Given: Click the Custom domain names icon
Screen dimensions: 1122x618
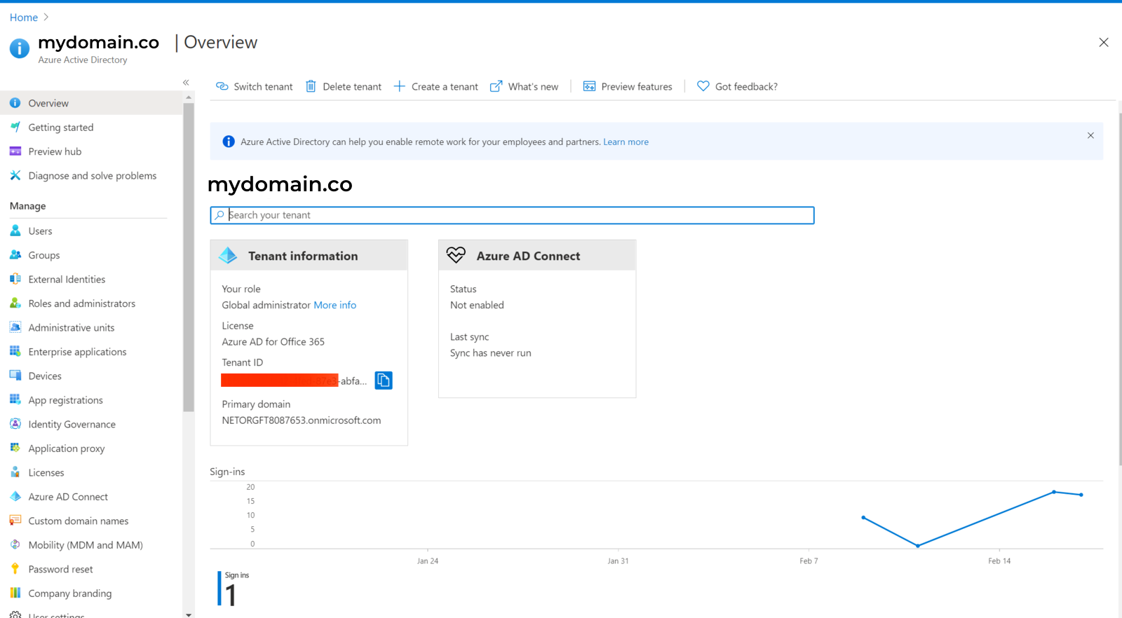Looking at the screenshot, I should [x=15, y=521].
